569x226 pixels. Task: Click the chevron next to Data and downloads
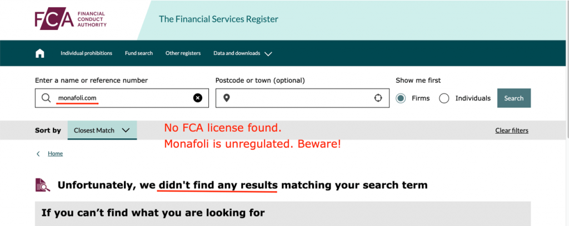click(x=268, y=54)
